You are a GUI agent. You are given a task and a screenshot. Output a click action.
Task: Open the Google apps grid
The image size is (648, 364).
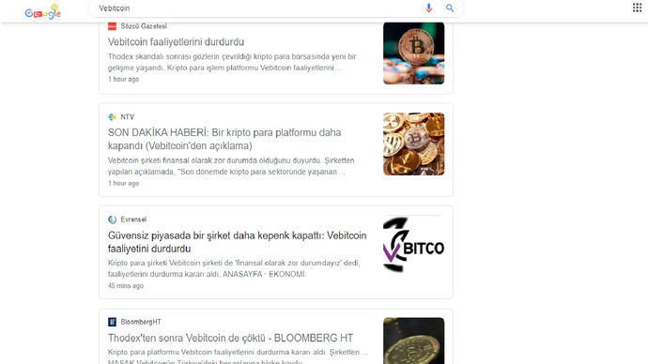coord(637,8)
